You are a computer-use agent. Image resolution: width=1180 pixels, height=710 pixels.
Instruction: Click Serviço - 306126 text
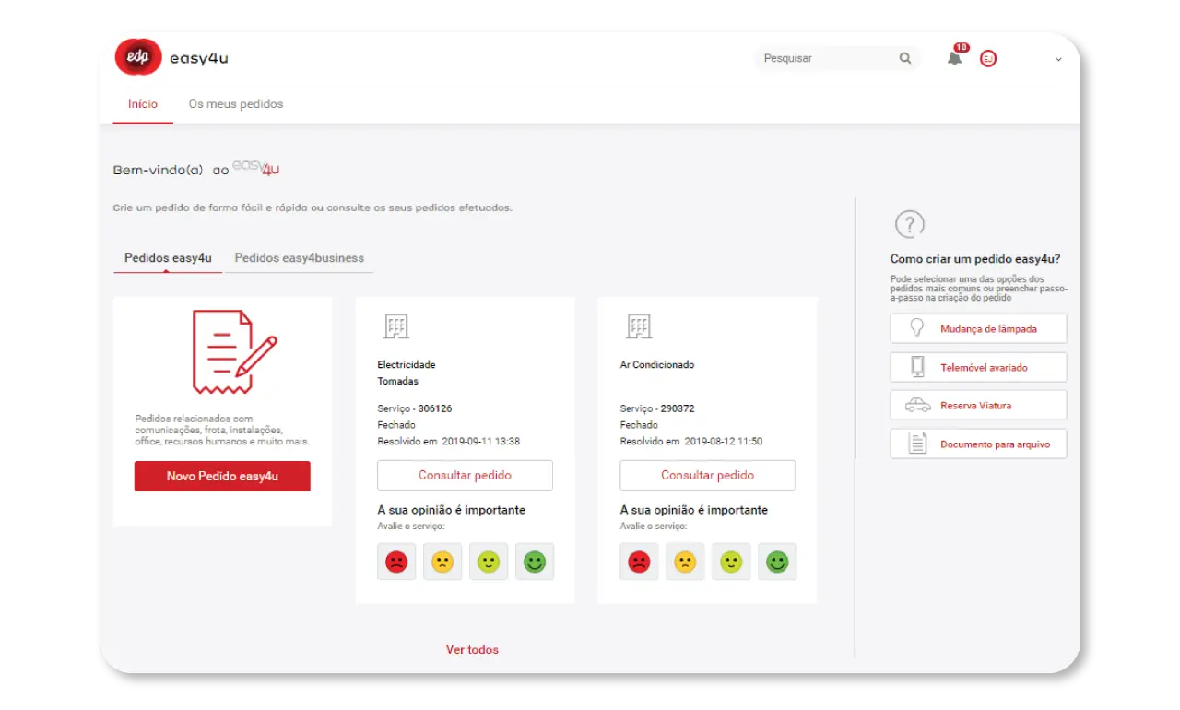click(415, 408)
